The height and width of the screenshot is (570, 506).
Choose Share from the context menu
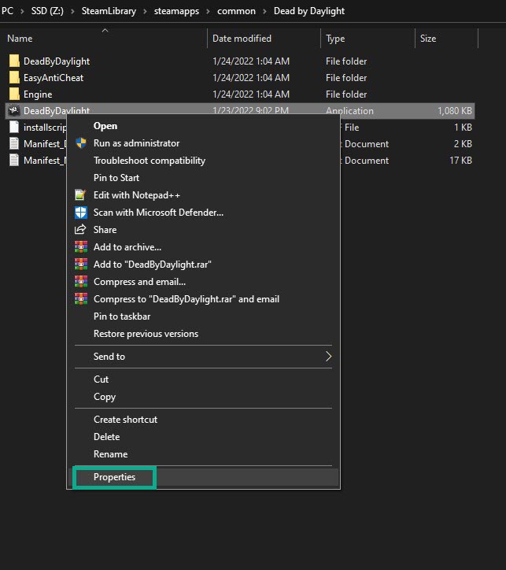coord(105,230)
